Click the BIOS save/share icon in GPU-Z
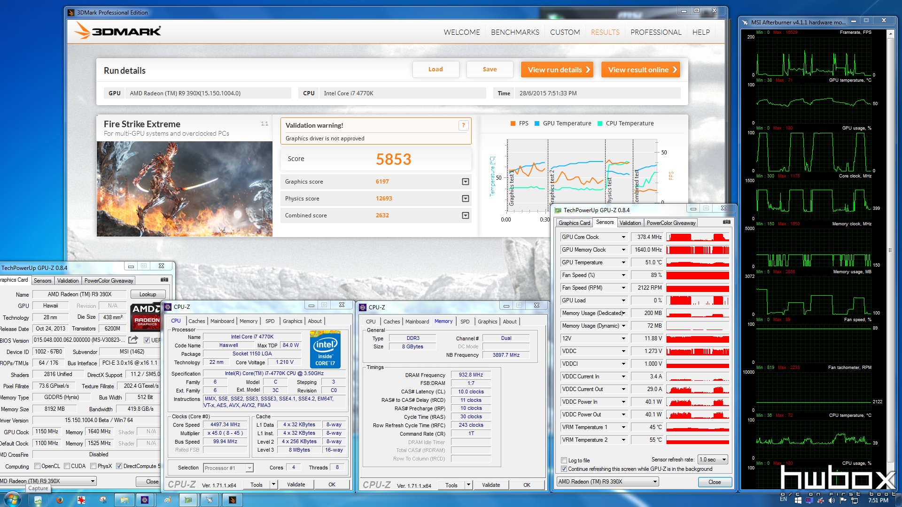The height and width of the screenshot is (507, 902). [x=133, y=340]
